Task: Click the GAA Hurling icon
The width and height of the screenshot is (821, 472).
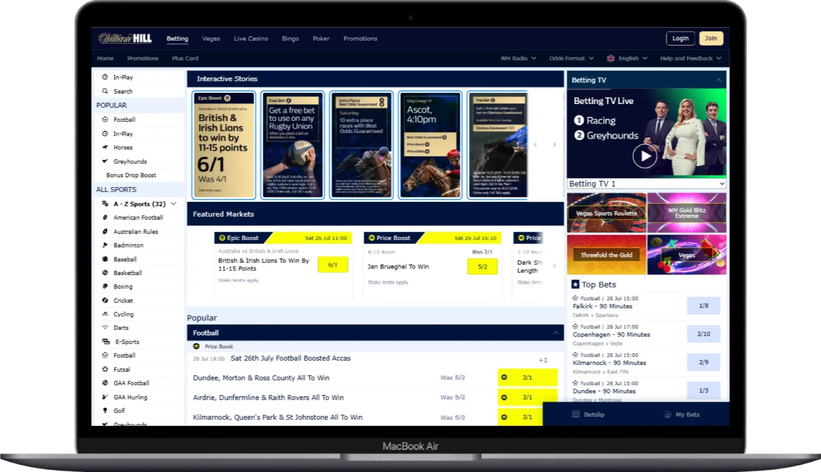Action: pos(105,397)
